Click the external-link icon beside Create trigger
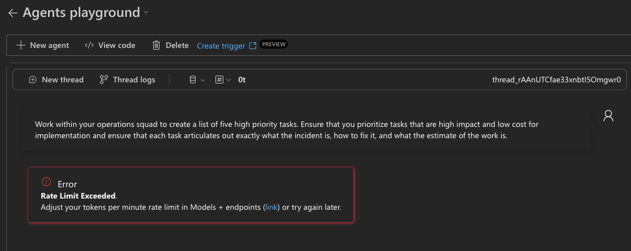The height and width of the screenshot is (251, 631). tap(253, 45)
